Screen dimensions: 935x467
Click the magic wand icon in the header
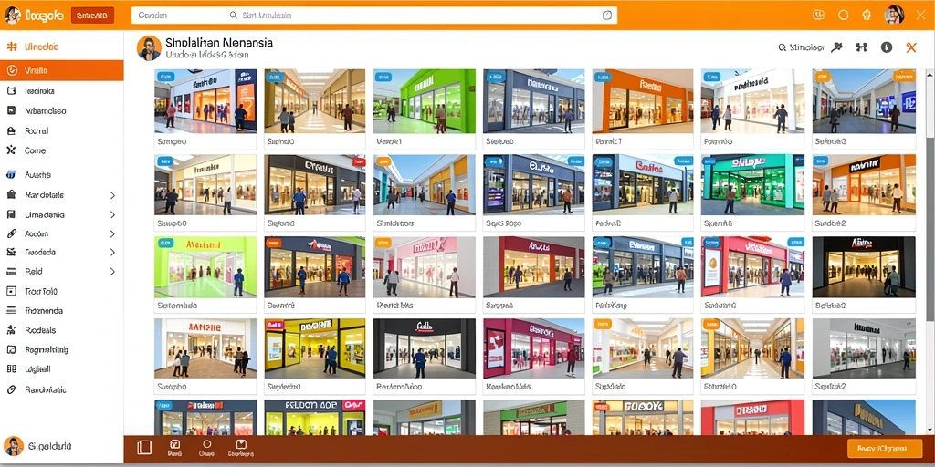(x=837, y=47)
